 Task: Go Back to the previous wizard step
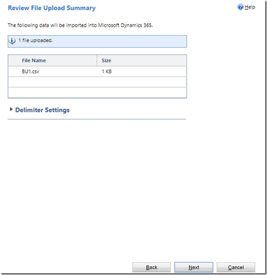(151, 267)
